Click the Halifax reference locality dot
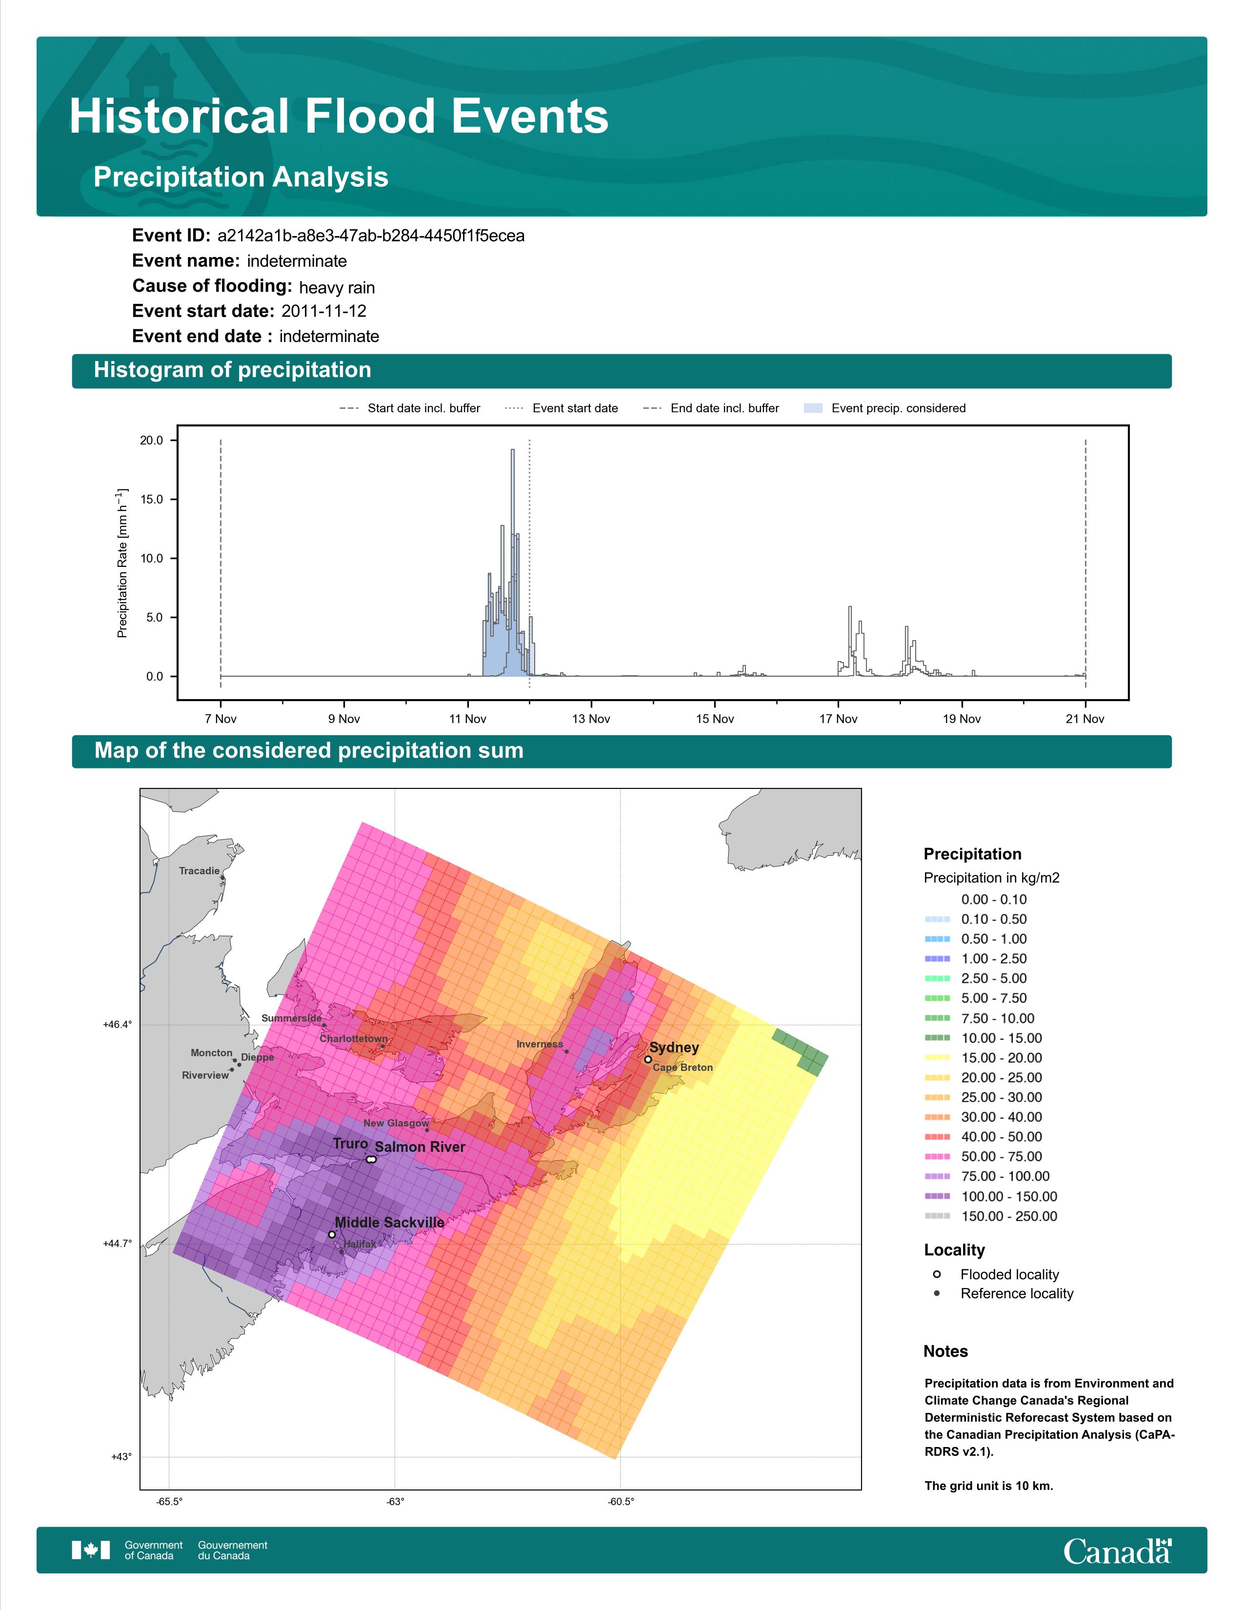1244x1610 pixels. [x=341, y=1252]
